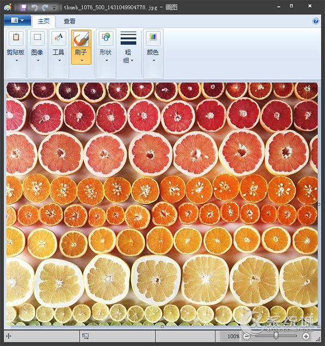Click the fruit image canvas
The width and height of the screenshot is (325, 346).
[162, 204]
